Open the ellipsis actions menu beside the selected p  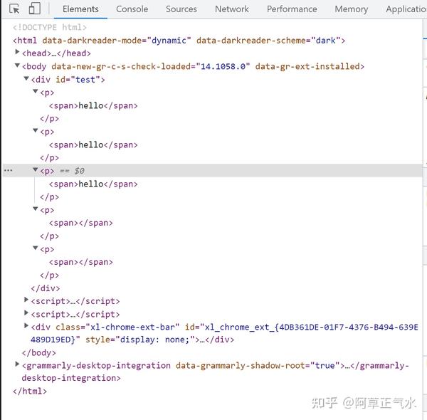pyautogui.click(x=8, y=171)
